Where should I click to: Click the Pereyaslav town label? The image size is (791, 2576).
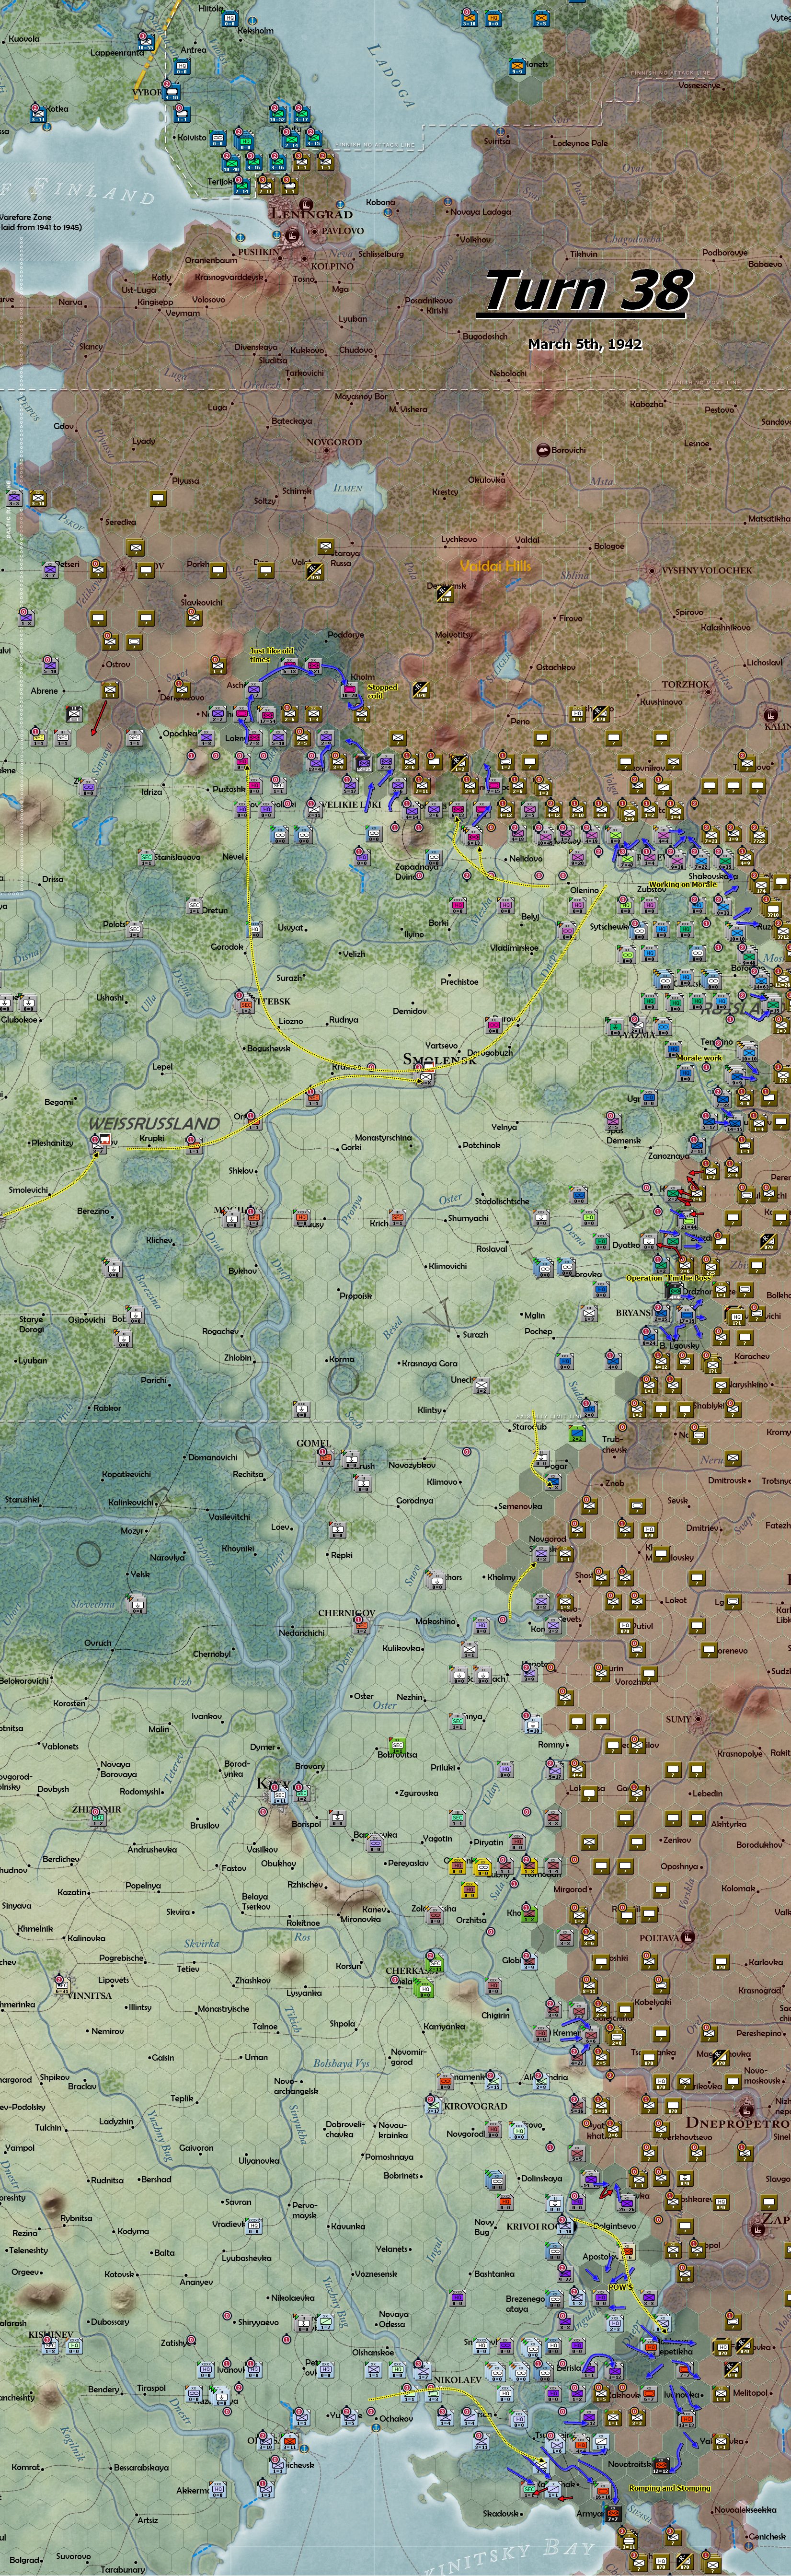(x=409, y=1863)
